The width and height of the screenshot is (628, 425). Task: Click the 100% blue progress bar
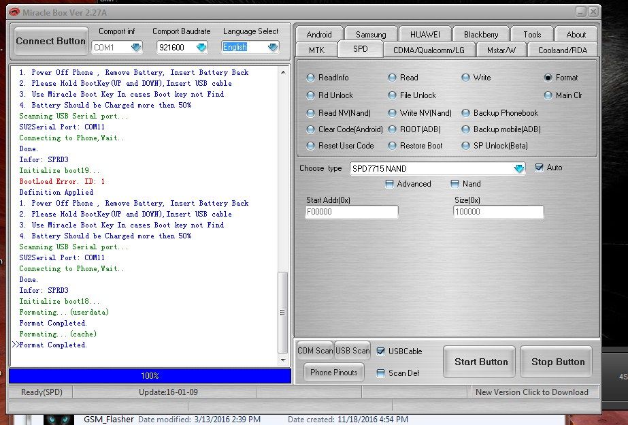pyautogui.click(x=150, y=376)
